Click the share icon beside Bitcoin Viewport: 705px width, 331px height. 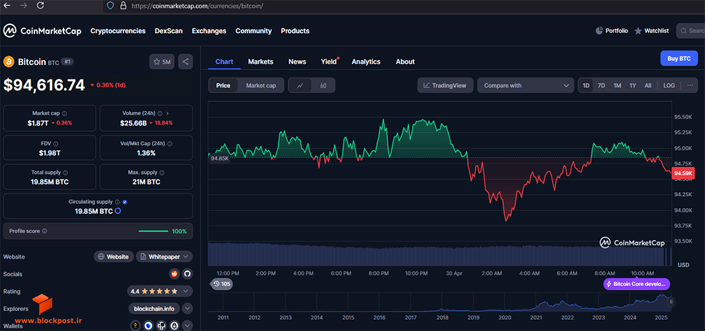coord(185,62)
